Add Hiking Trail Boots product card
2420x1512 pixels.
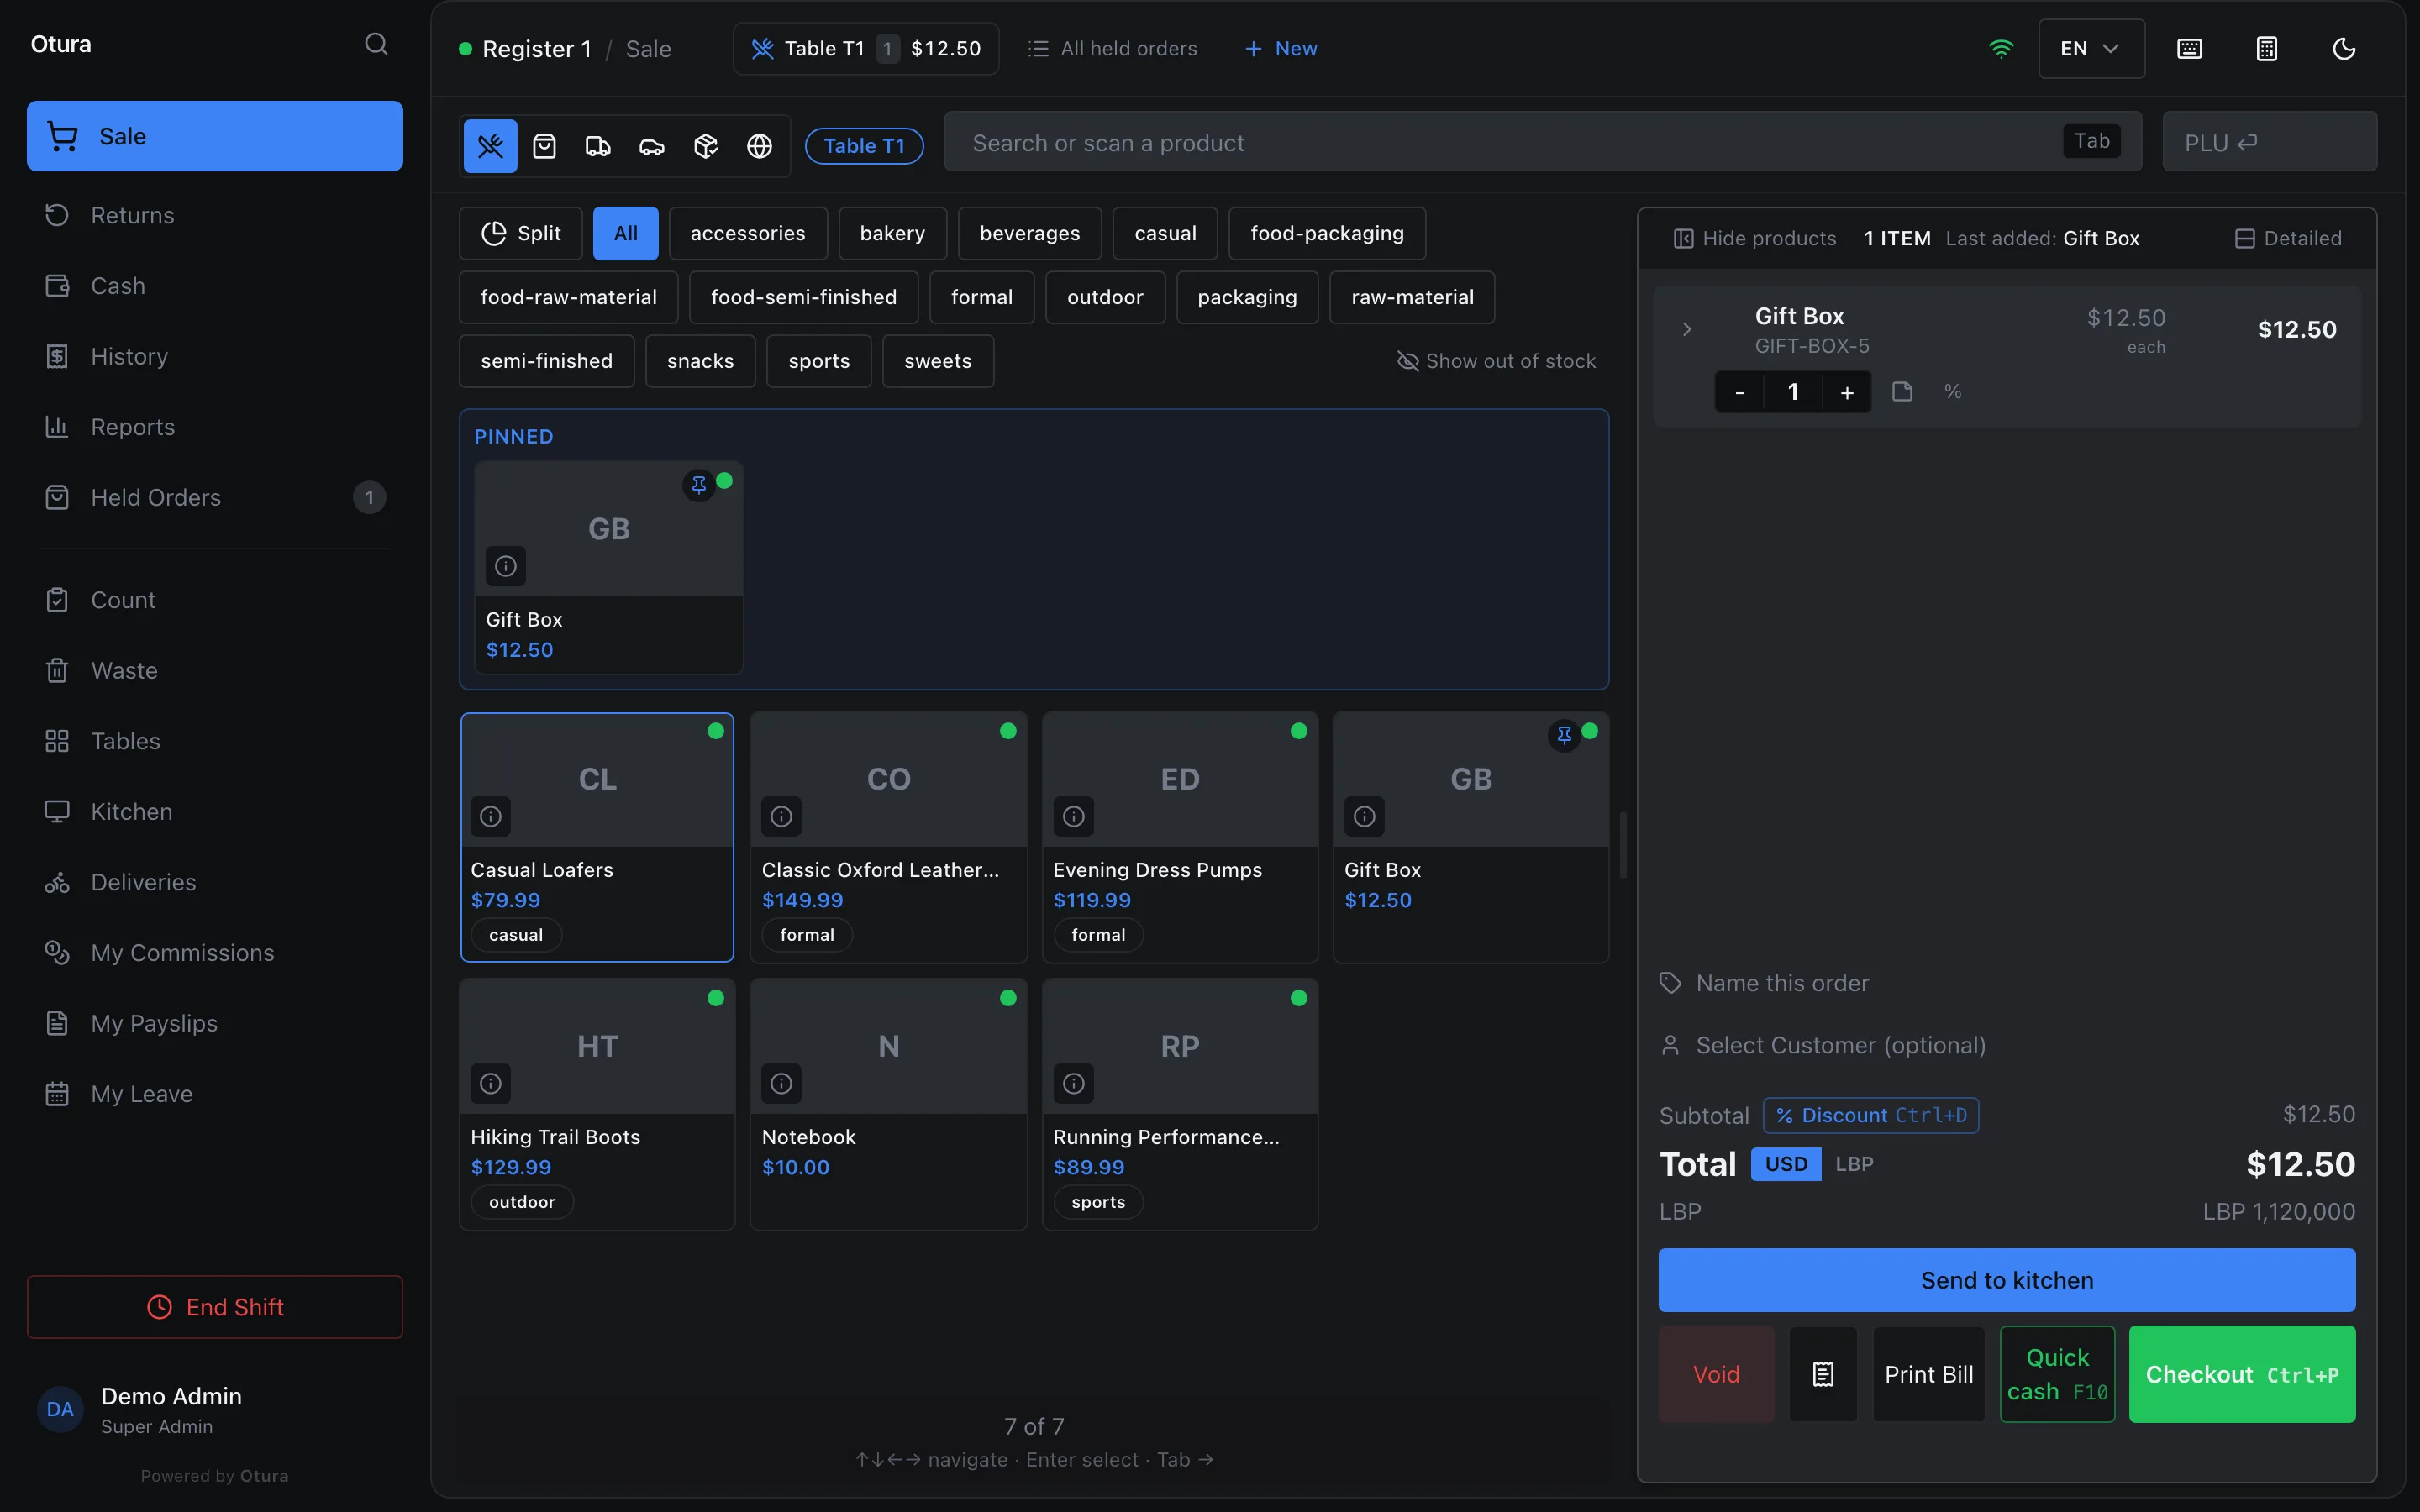pyautogui.click(x=597, y=1104)
